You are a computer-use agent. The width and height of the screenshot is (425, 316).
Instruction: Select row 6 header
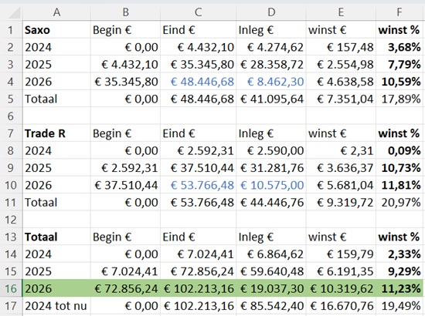pyautogui.click(x=11, y=116)
